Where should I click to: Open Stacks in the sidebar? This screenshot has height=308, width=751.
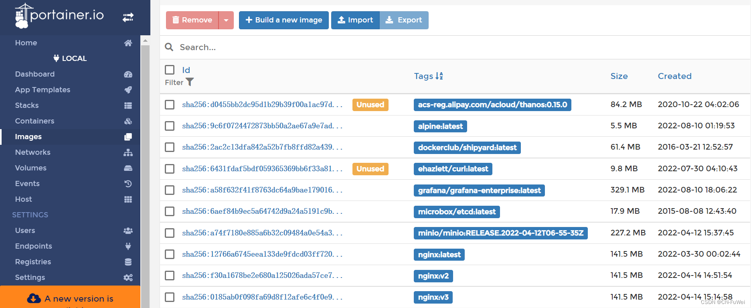(27, 105)
